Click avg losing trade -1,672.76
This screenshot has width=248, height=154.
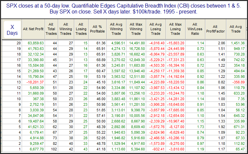[x=157, y=127]
